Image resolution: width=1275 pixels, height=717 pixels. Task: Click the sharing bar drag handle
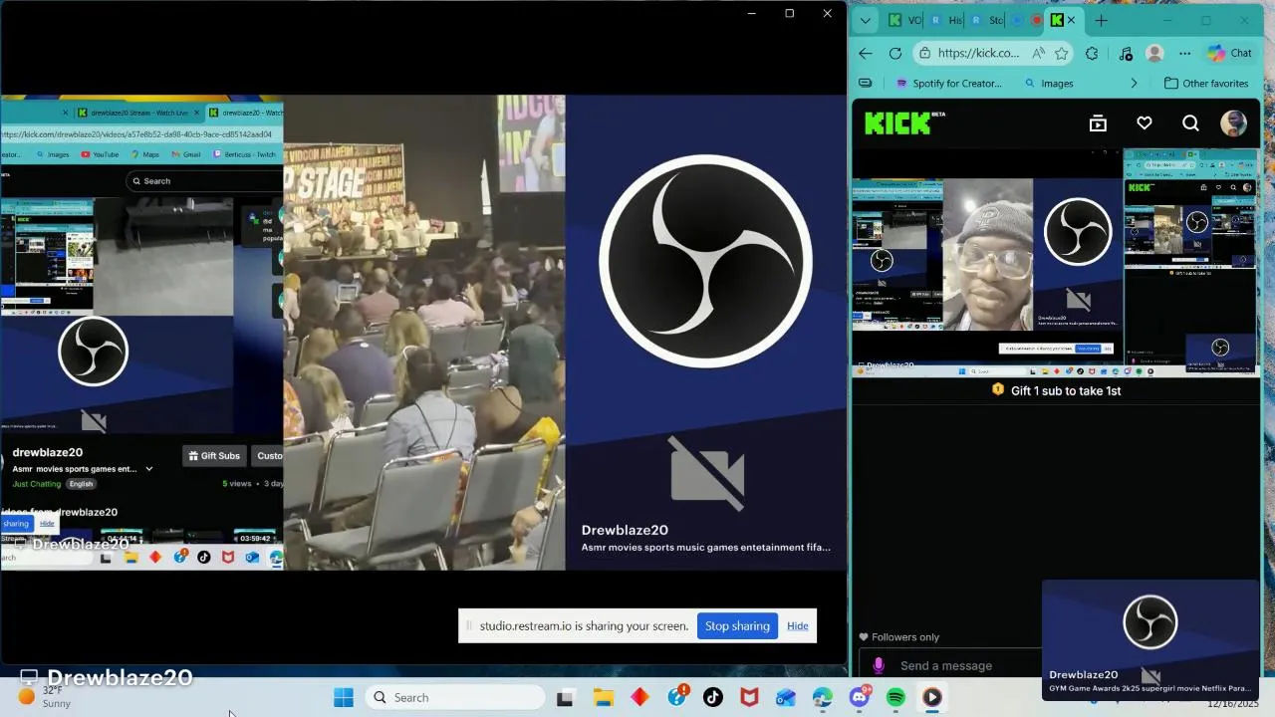tap(469, 626)
